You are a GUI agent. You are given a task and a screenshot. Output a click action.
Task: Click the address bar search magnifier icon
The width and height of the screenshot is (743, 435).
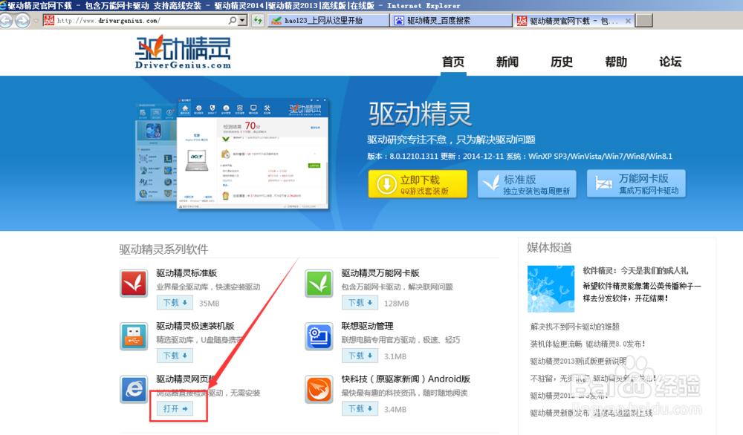point(232,20)
